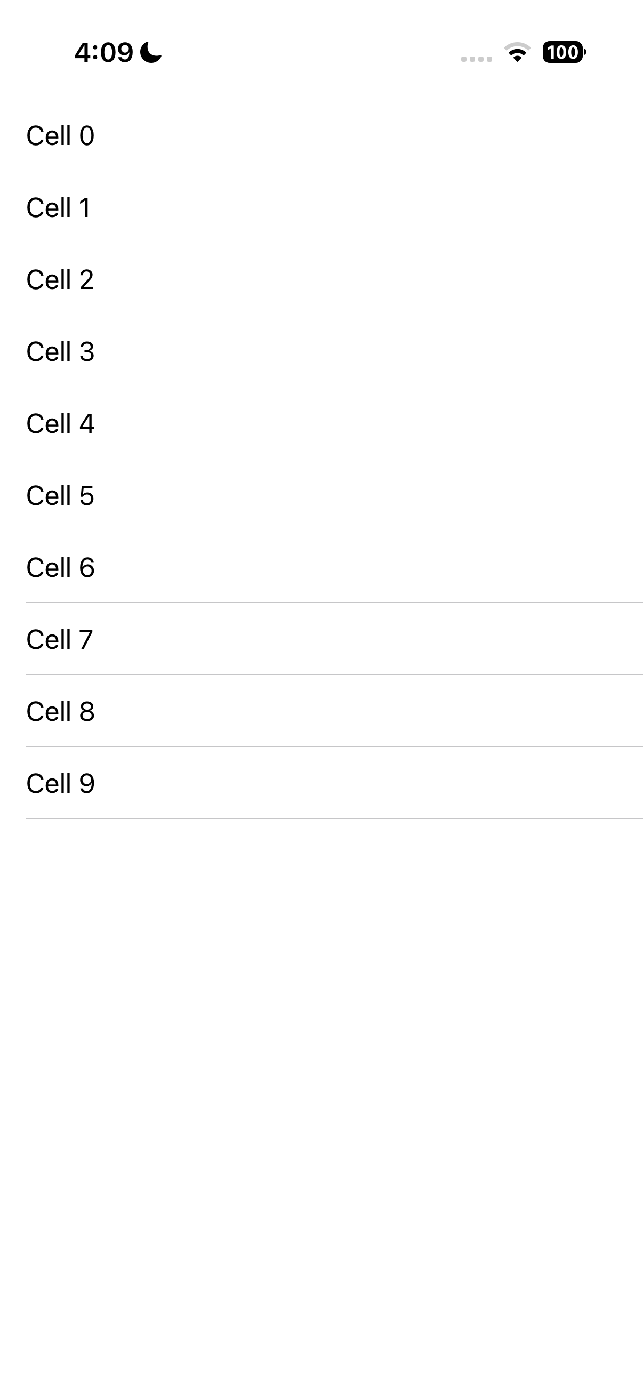Screen dimensions: 643x1398
Task: Tap the Focus moon icon
Action: (x=151, y=53)
